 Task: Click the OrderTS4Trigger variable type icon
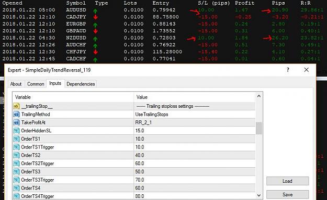coord(16,196)
